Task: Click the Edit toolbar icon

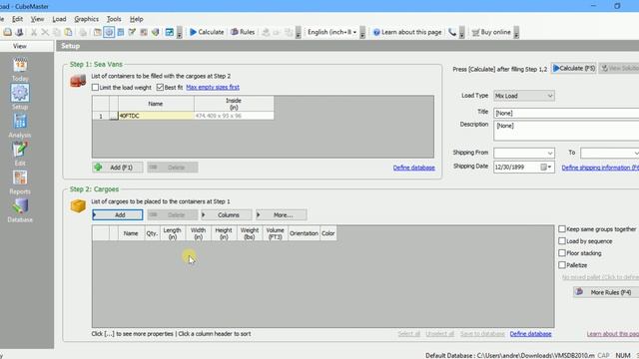Action: pos(132,32)
